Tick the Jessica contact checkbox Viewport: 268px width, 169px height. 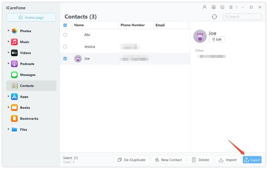tap(65, 47)
